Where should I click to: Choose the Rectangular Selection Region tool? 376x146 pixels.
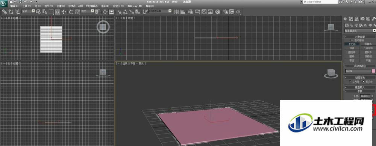click(51, 12)
